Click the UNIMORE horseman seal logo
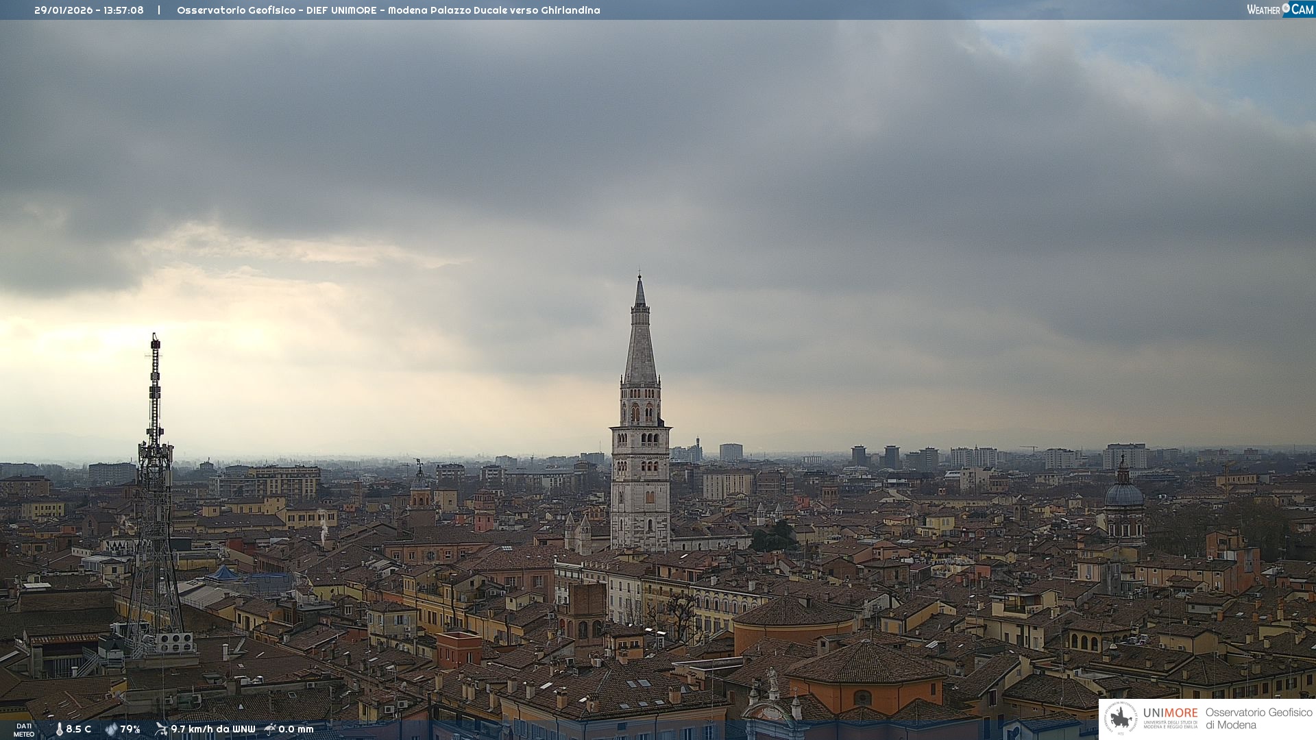The height and width of the screenshot is (740, 1316). [1121, 718]
